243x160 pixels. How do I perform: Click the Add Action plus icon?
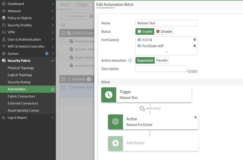pos(115,143)
